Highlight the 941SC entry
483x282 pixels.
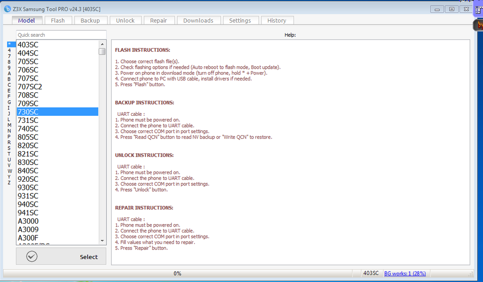58,212
